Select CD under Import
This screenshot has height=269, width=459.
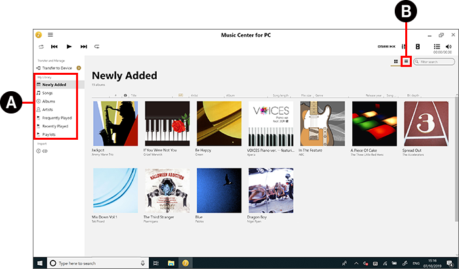(46, 151)
